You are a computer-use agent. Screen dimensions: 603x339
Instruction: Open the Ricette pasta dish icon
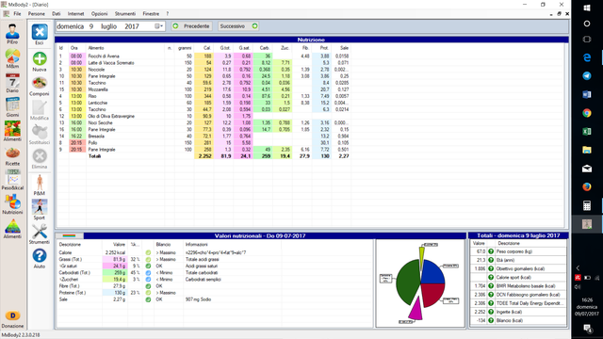point(12,153)
